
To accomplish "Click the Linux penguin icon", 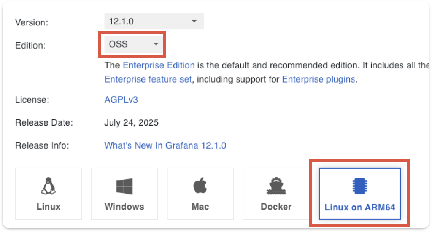I will coord(48,186).
